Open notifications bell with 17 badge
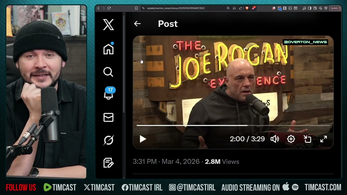This screenshot has width=347, height=195. (x=109, y=93)
